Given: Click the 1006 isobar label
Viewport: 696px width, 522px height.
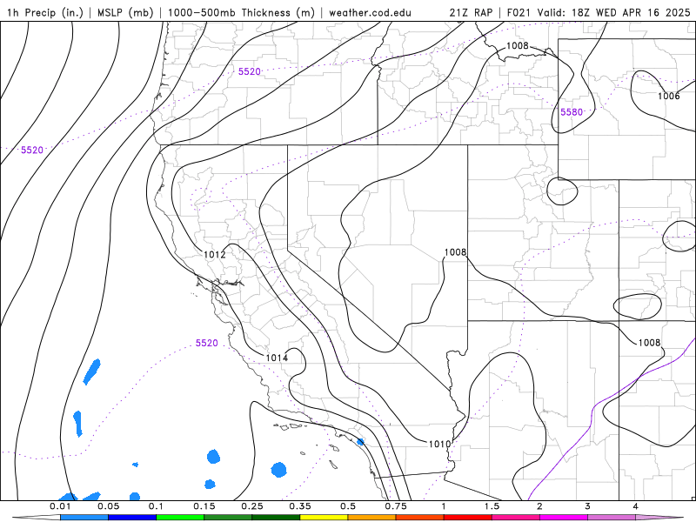Looking at the screenshot, I should click(668, 96).
